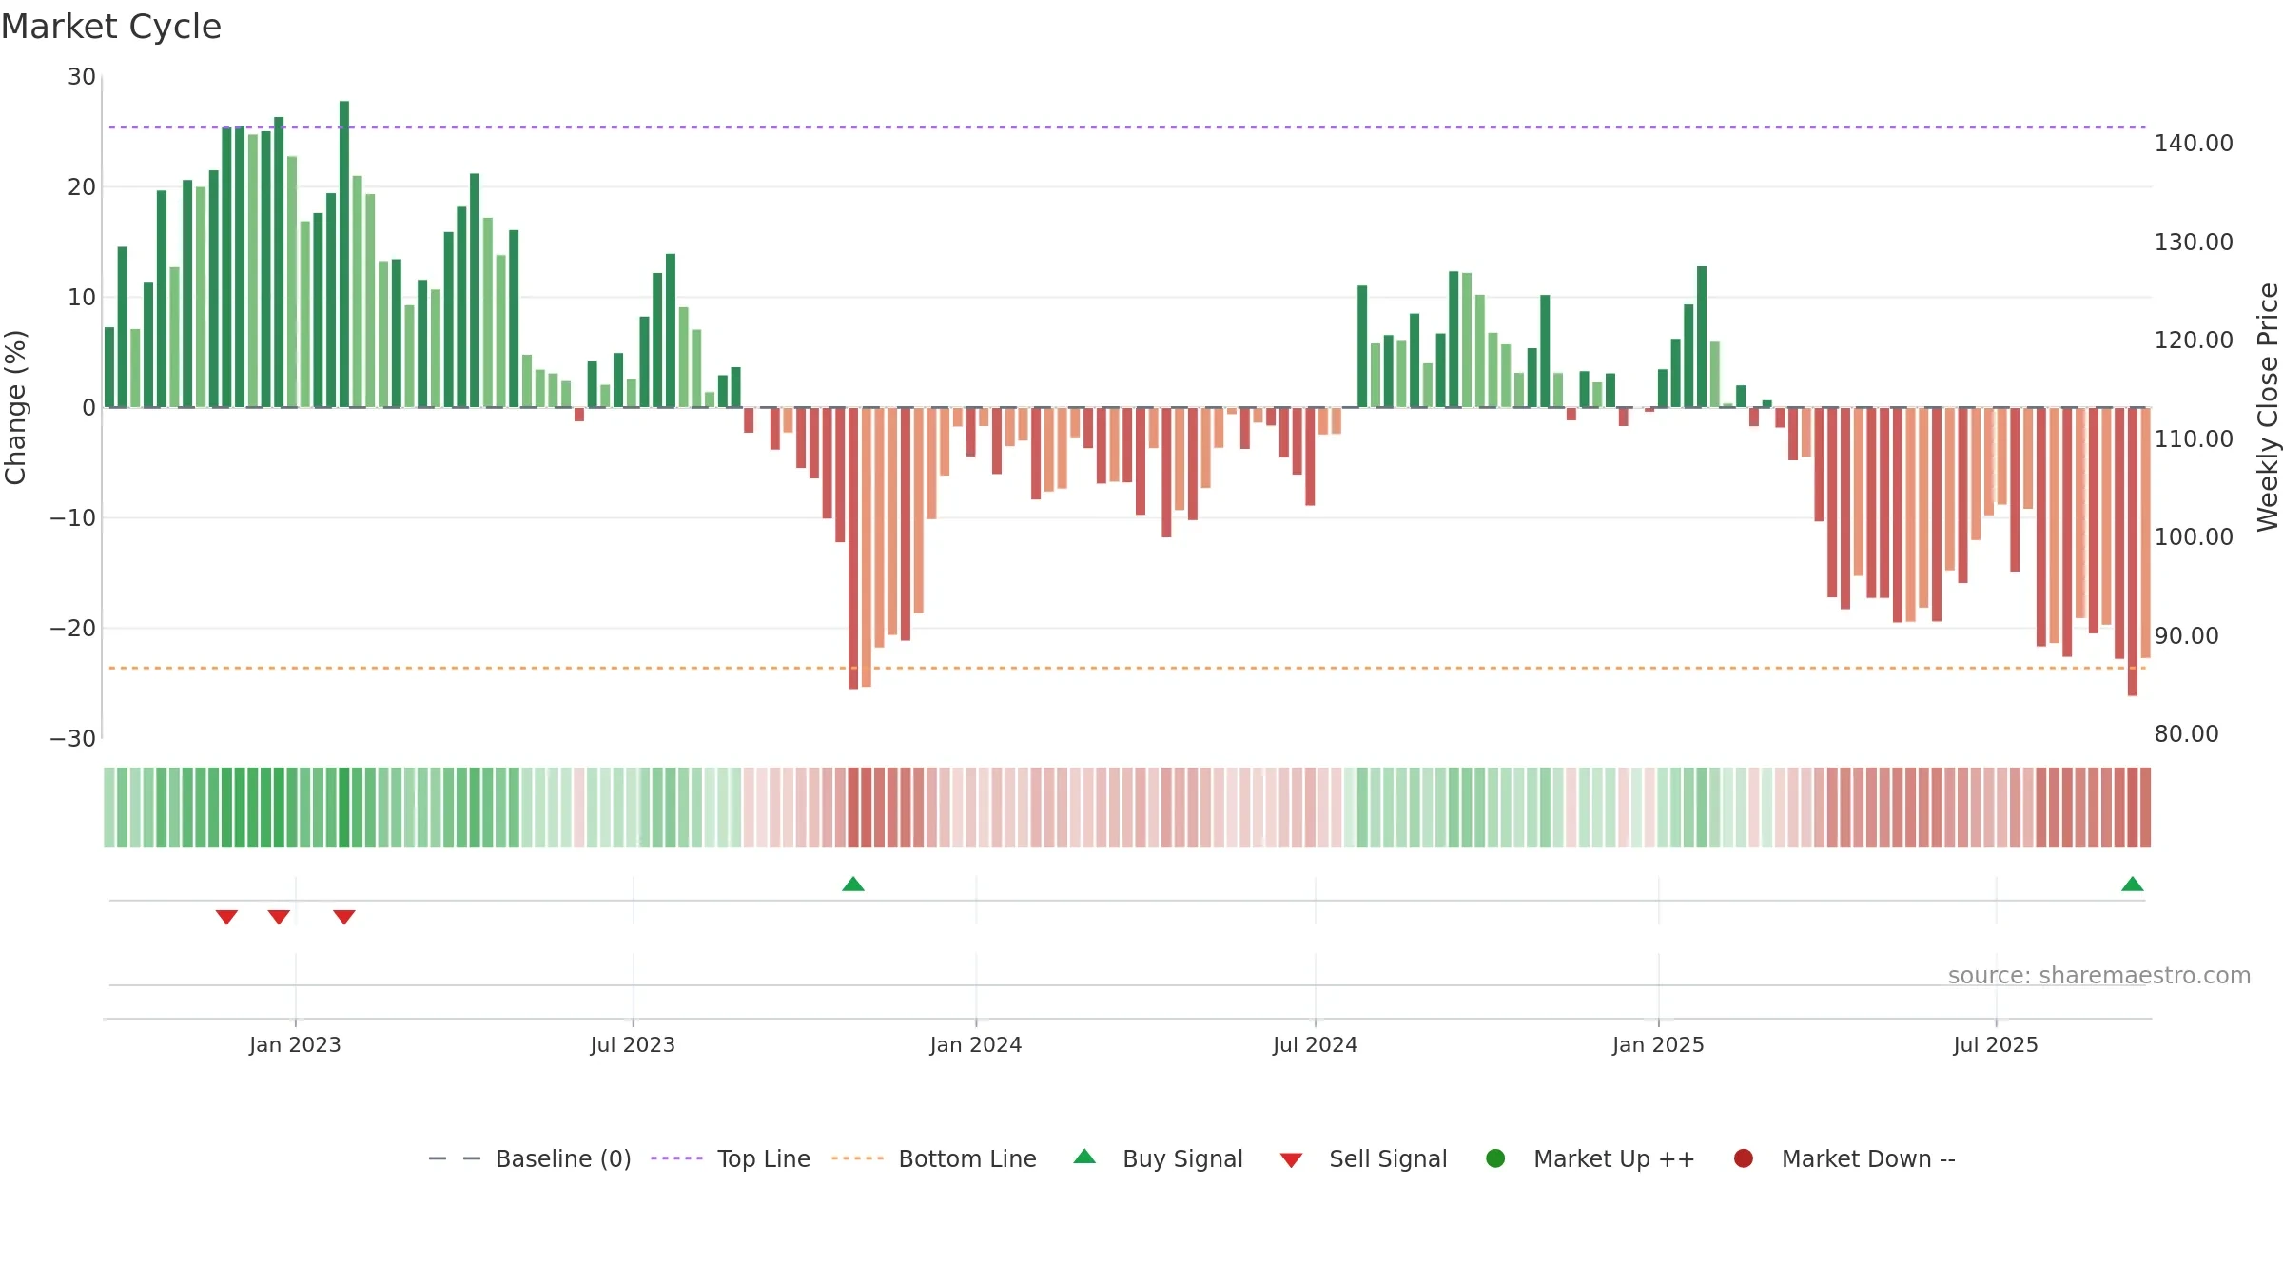Click the Weekly Close Price axis title
Screen dimensions: 2283x1284
tap(2268, 407)
